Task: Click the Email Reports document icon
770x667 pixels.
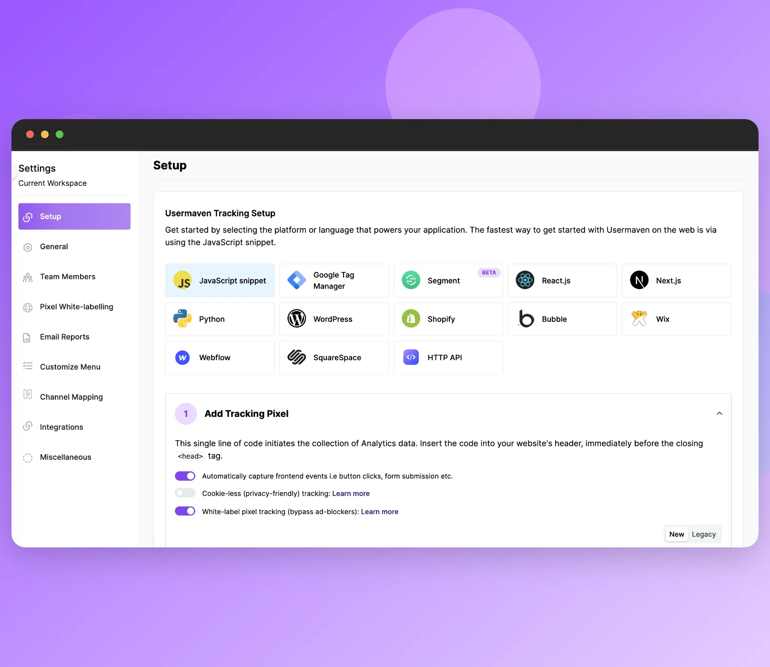Action: click(27, 337)
